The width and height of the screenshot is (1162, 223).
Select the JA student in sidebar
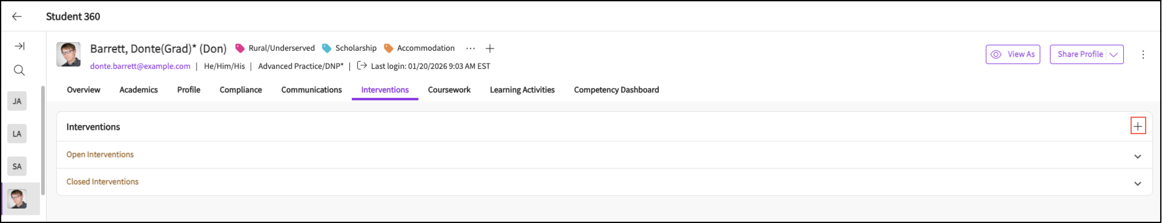click(17, 101)
